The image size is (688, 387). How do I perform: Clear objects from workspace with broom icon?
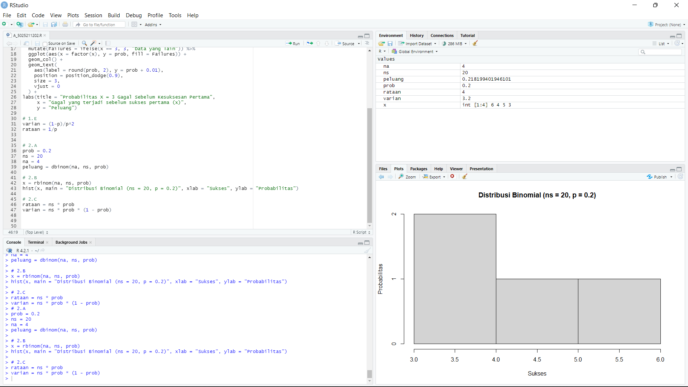(x=475, y=43)
